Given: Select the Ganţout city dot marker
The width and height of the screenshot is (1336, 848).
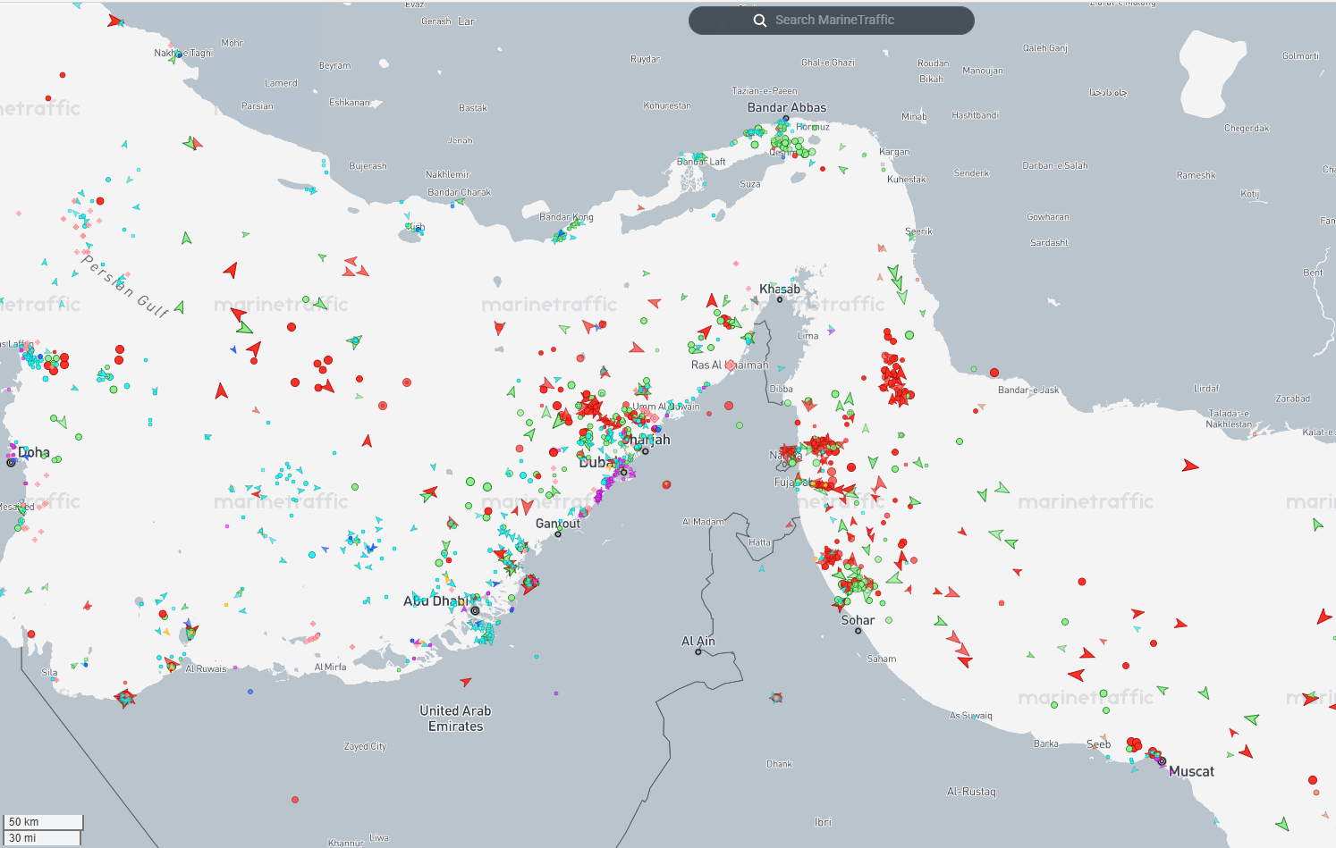Looking at the screenshot, I should [x=558, y=534].
